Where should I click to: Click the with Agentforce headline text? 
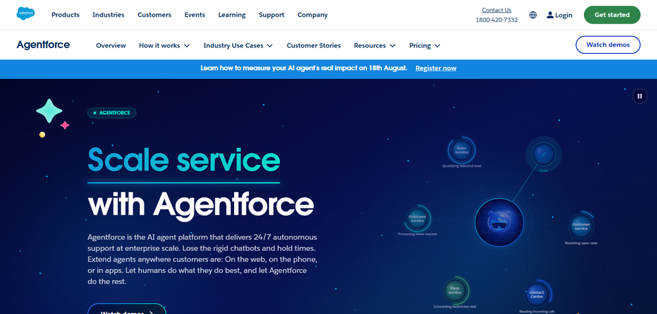pos(201,204)
